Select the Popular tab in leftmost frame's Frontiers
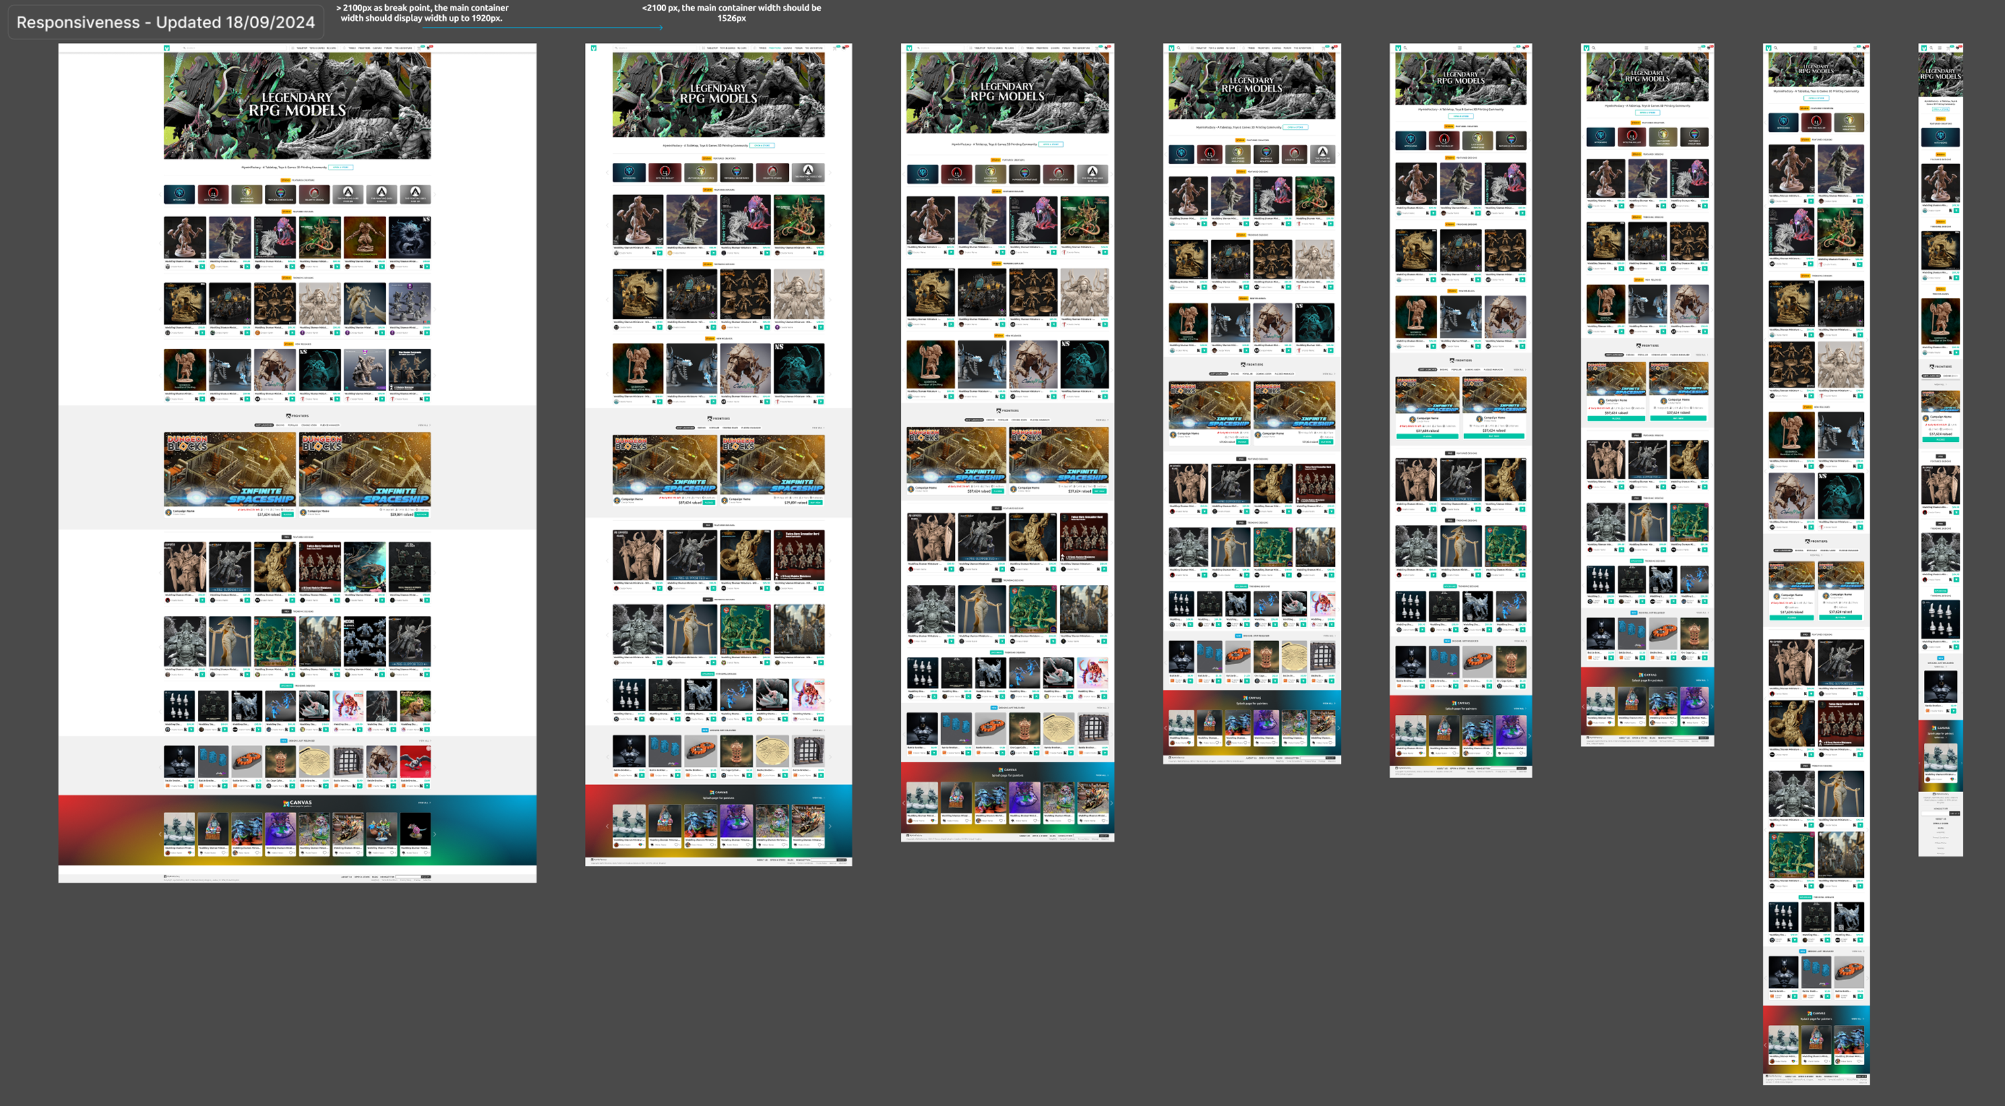Screen dimensions: 2005x1106 (x=293, y=425)
